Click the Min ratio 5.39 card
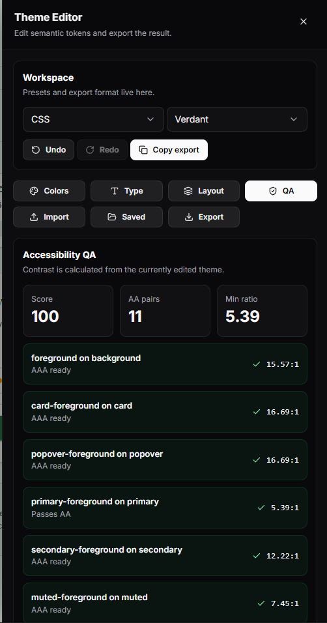The image size is (327, 623). click(263, 311)
